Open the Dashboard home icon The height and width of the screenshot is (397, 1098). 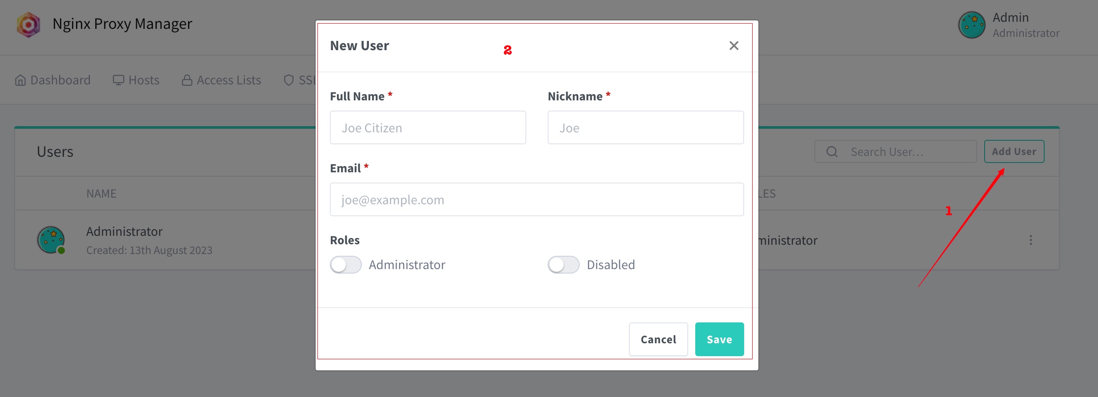tap(20, 80)
